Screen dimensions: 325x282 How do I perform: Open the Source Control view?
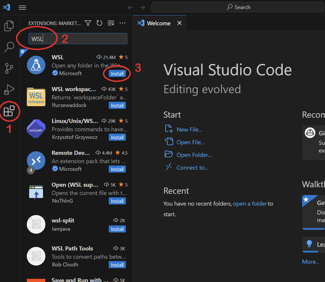coord(9,68)
